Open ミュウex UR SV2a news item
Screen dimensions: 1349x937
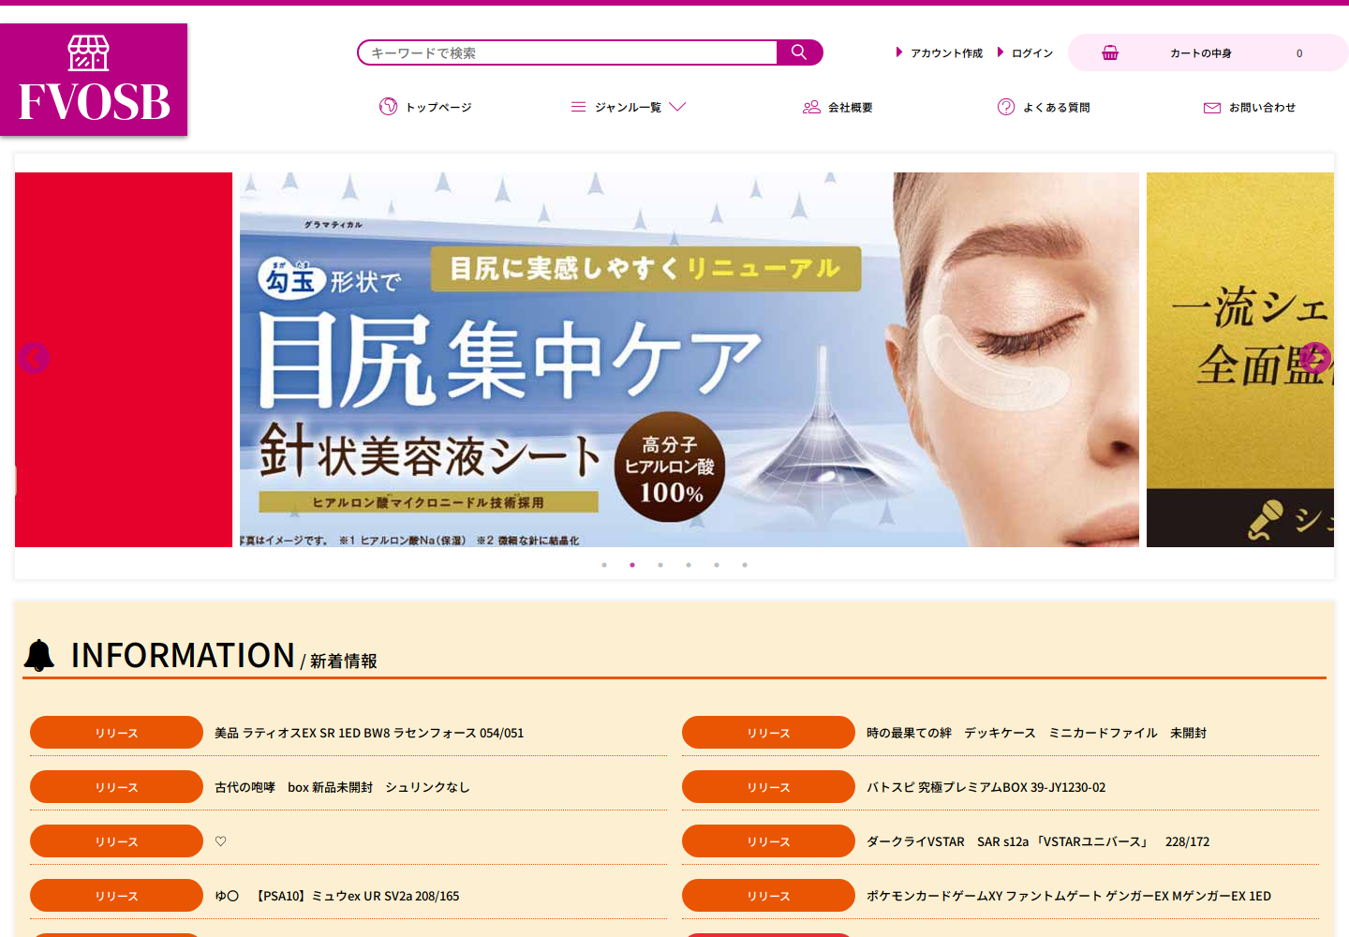point(337,896)
